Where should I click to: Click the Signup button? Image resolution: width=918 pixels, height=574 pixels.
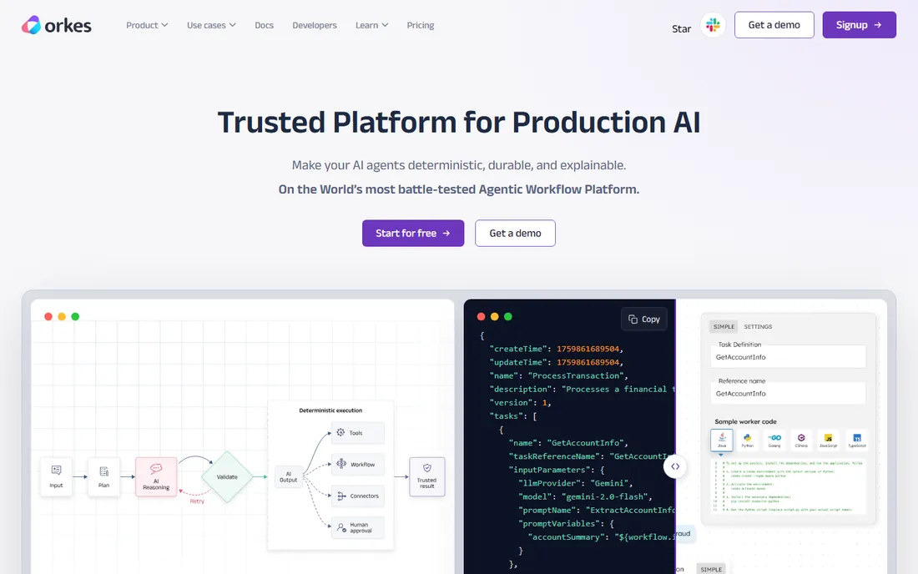pos(859,25)
